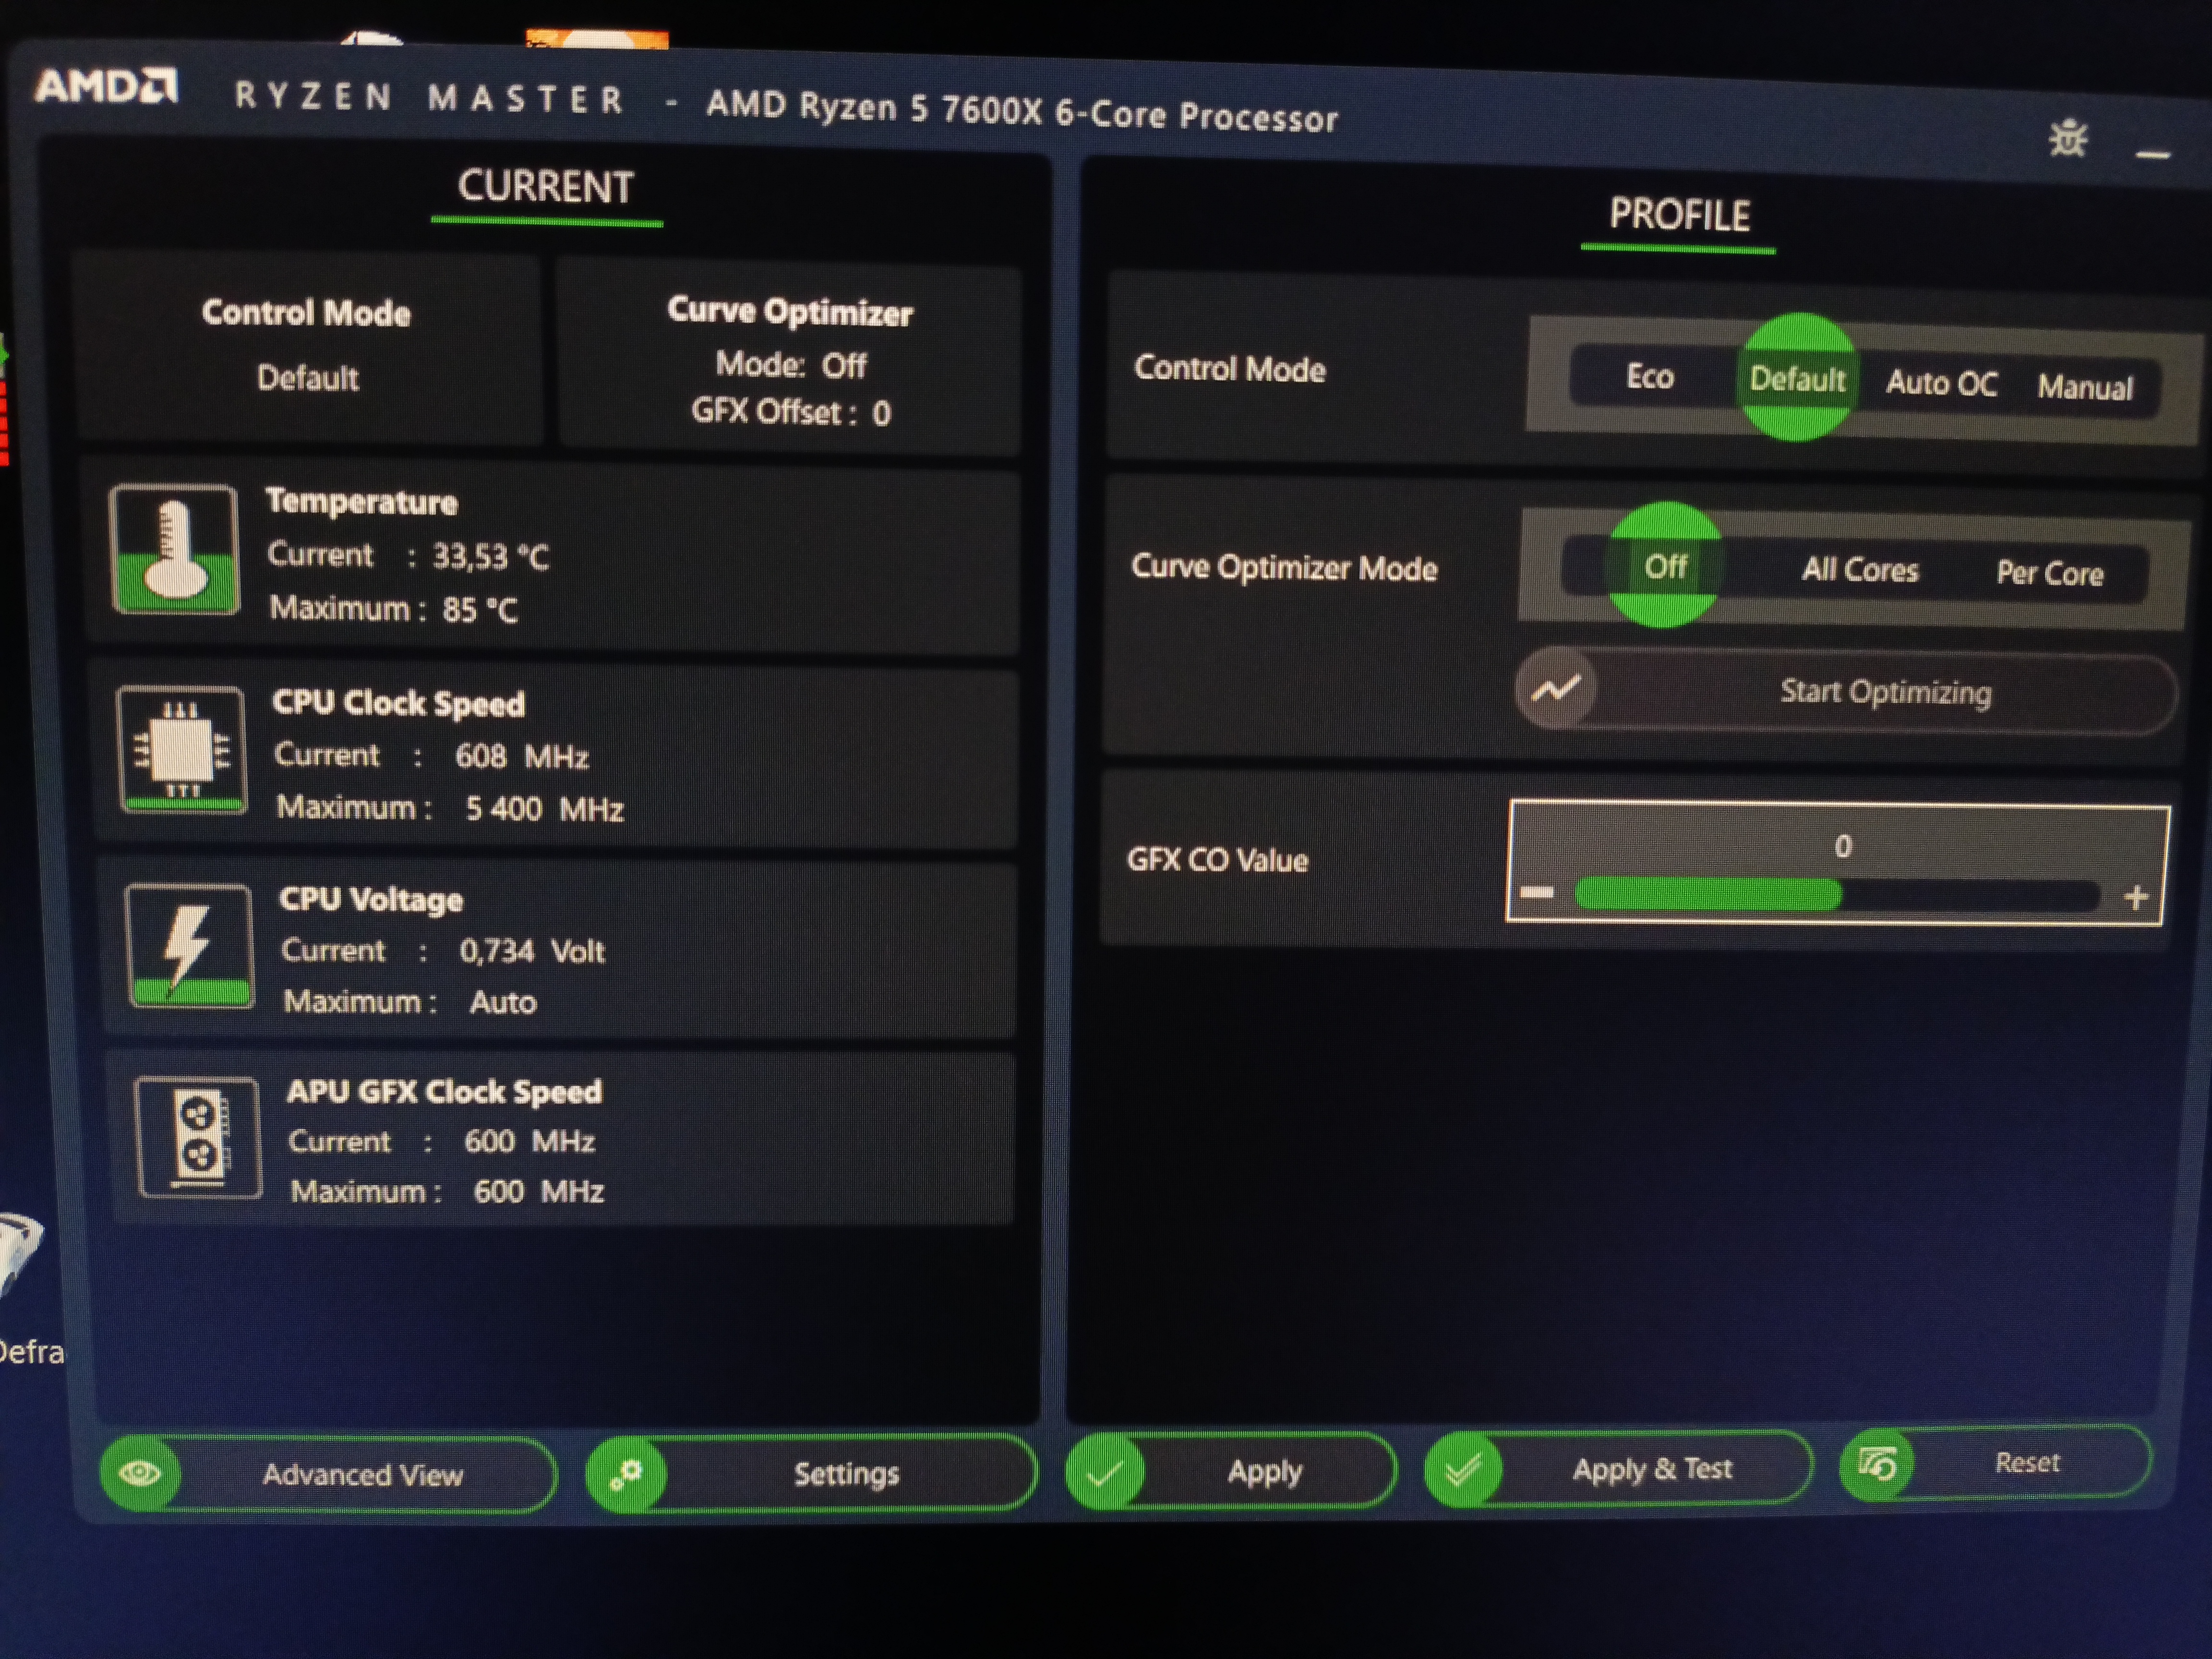Decrease GFX CO Value with minus
The width and height of the screenshot is (2212, 1659).
coord(1537,891)
